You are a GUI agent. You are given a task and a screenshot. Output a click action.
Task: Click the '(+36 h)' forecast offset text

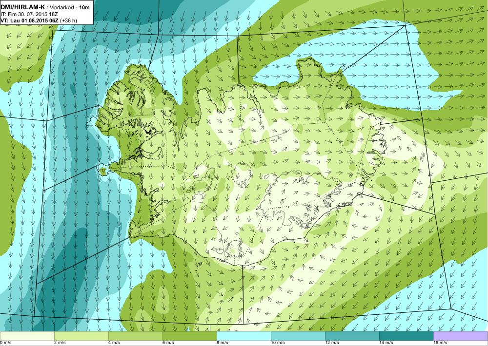point(68,20)
